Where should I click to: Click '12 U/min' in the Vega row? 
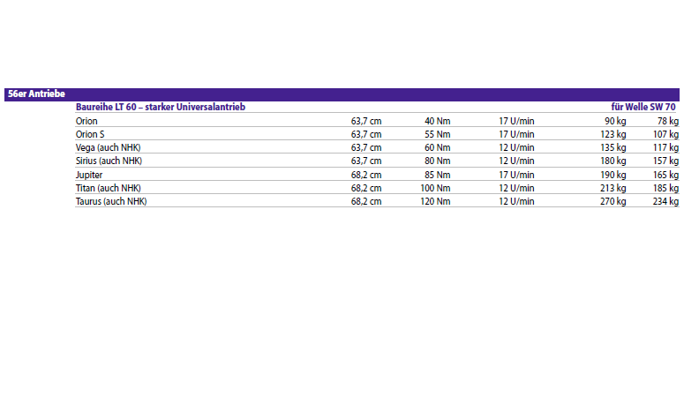(x=516, y=148)
